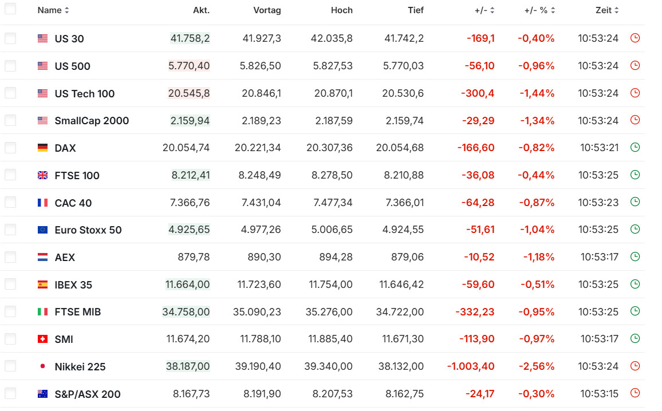Click the green clock icon for DAX
Screen dimensions: 662x411
635,148
